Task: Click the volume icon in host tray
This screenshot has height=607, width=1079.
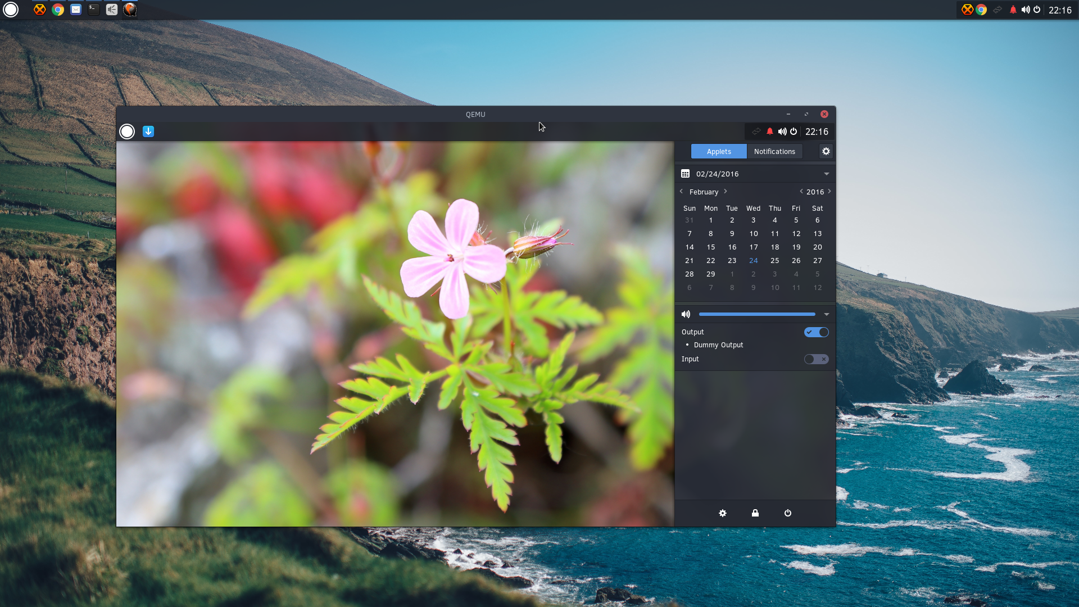Action: 1026,10
